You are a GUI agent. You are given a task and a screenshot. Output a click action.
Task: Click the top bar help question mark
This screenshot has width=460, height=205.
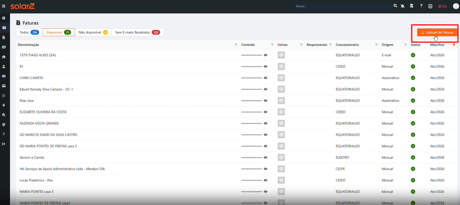[421, 6]
